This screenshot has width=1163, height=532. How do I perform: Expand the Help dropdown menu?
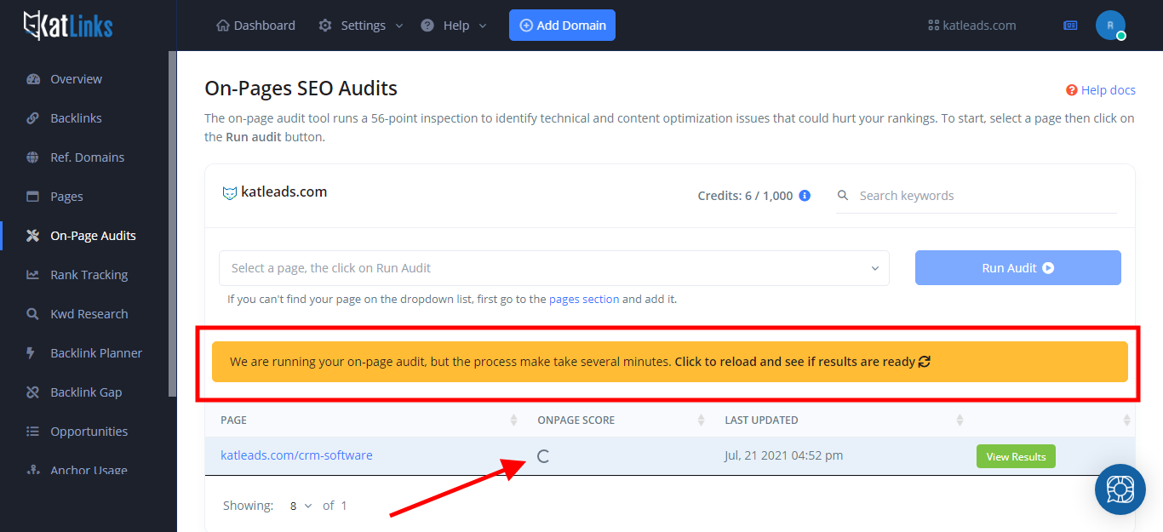coord(454,26)
